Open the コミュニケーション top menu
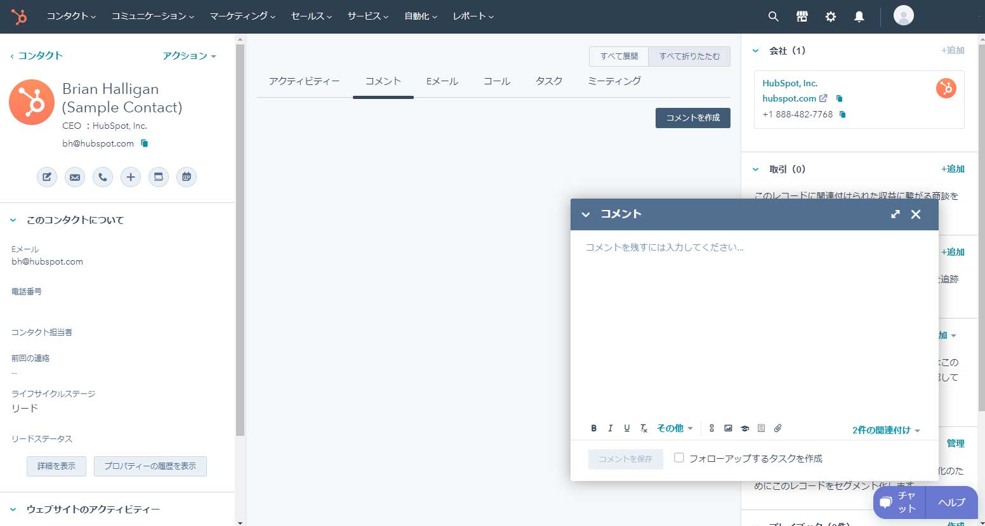This screenshot has width=985, height=526. point(153,16)
